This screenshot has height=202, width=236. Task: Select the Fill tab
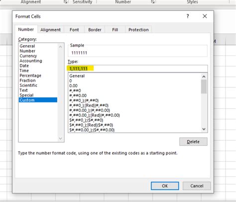coord(115,30)
